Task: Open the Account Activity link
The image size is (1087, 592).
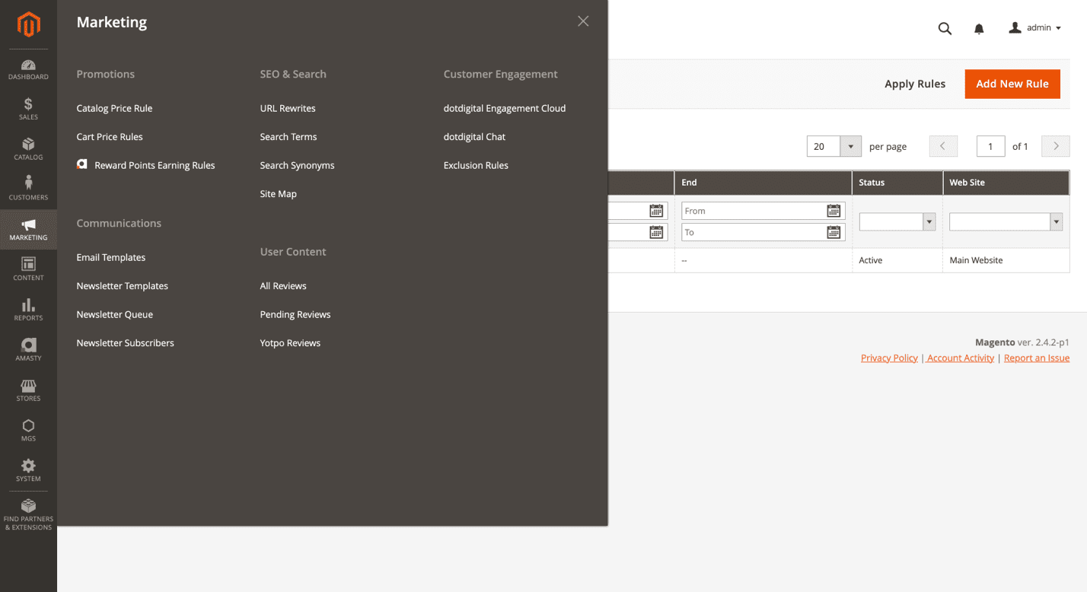Action: point(961,358)
